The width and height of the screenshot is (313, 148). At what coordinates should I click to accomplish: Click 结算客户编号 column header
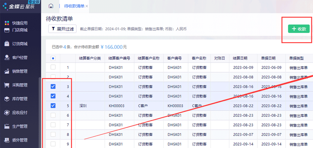coord(119,58)
